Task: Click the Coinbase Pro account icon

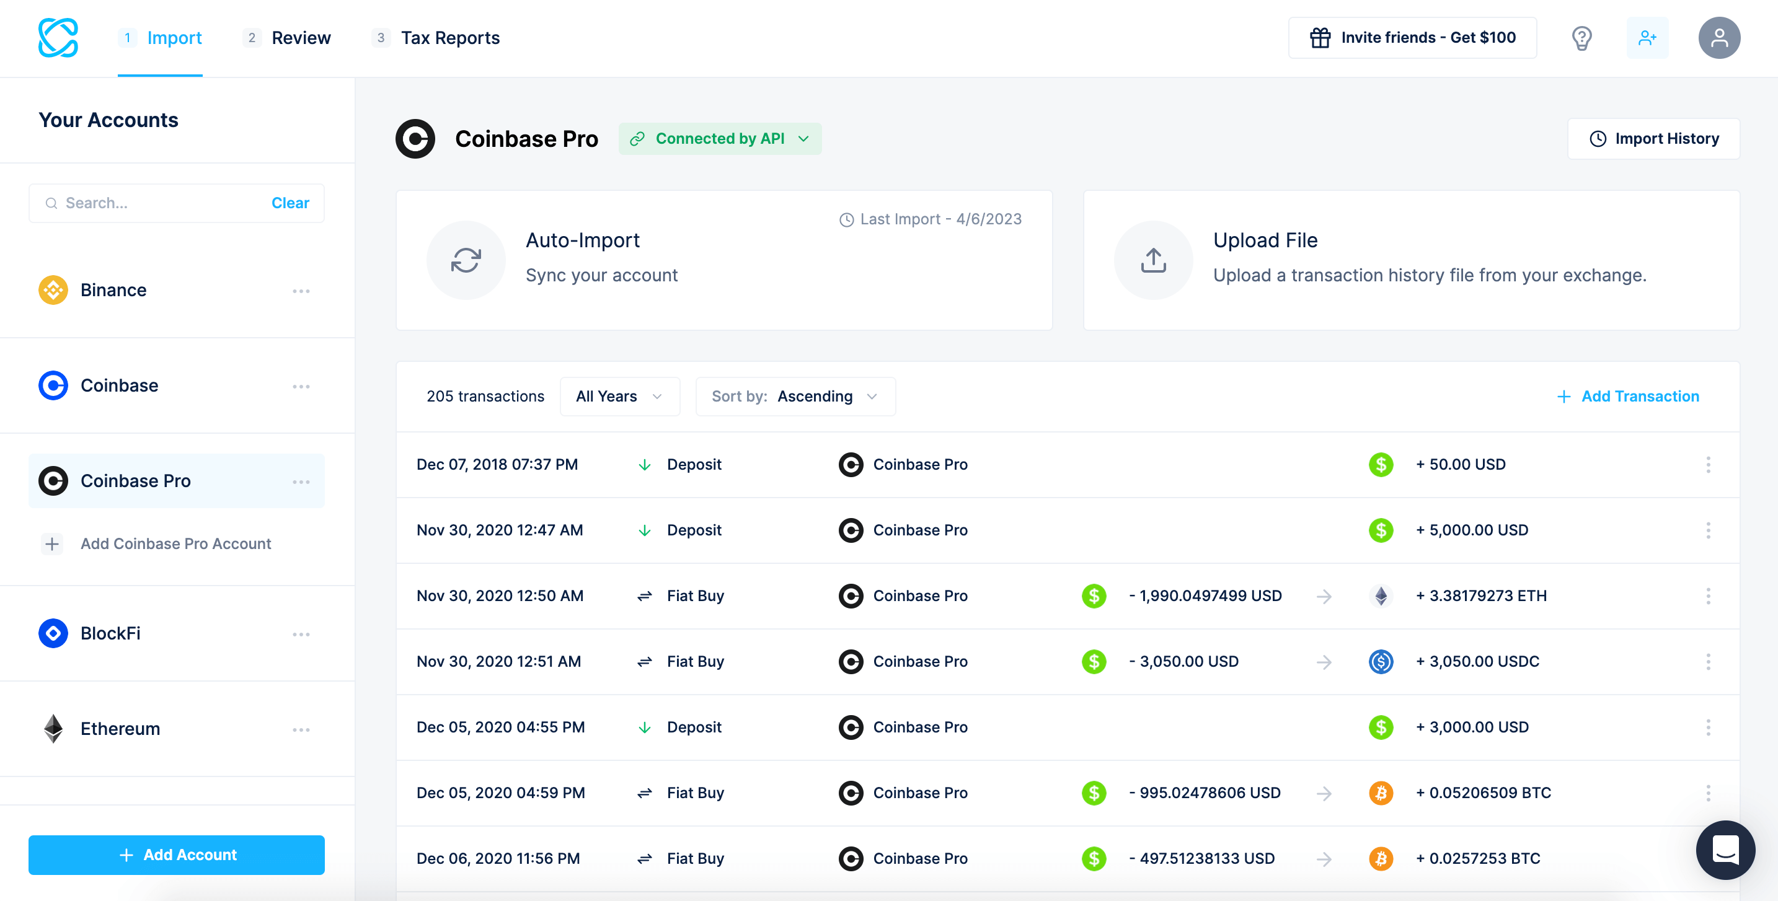Action: pos(53,480)
